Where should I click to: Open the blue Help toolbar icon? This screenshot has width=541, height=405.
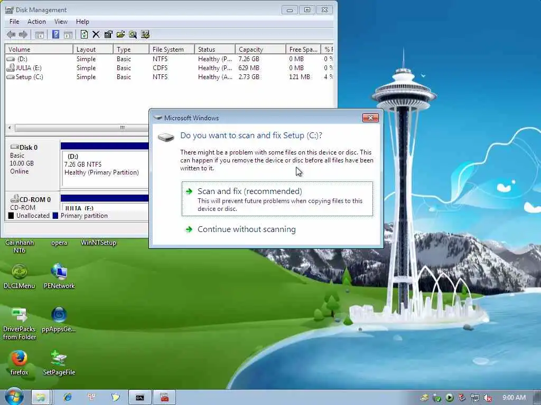55,34
